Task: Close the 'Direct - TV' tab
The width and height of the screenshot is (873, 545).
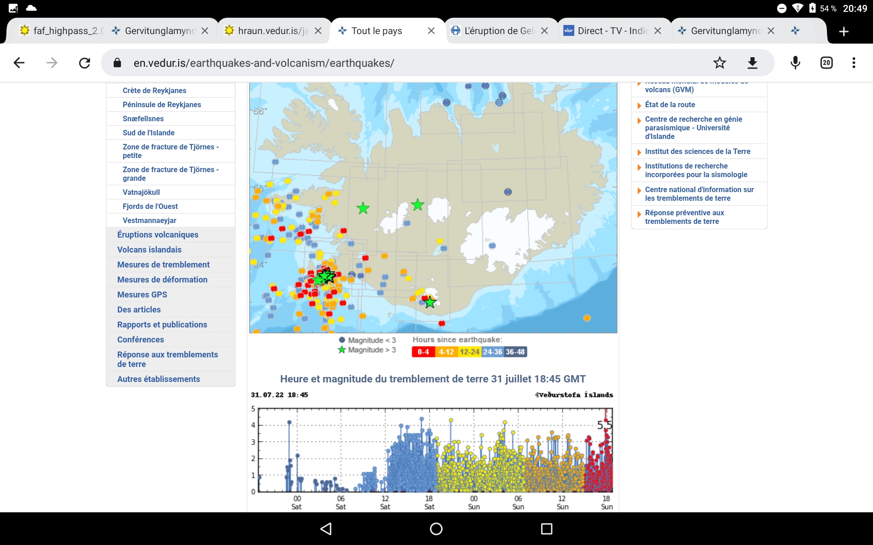Action: 657,31
